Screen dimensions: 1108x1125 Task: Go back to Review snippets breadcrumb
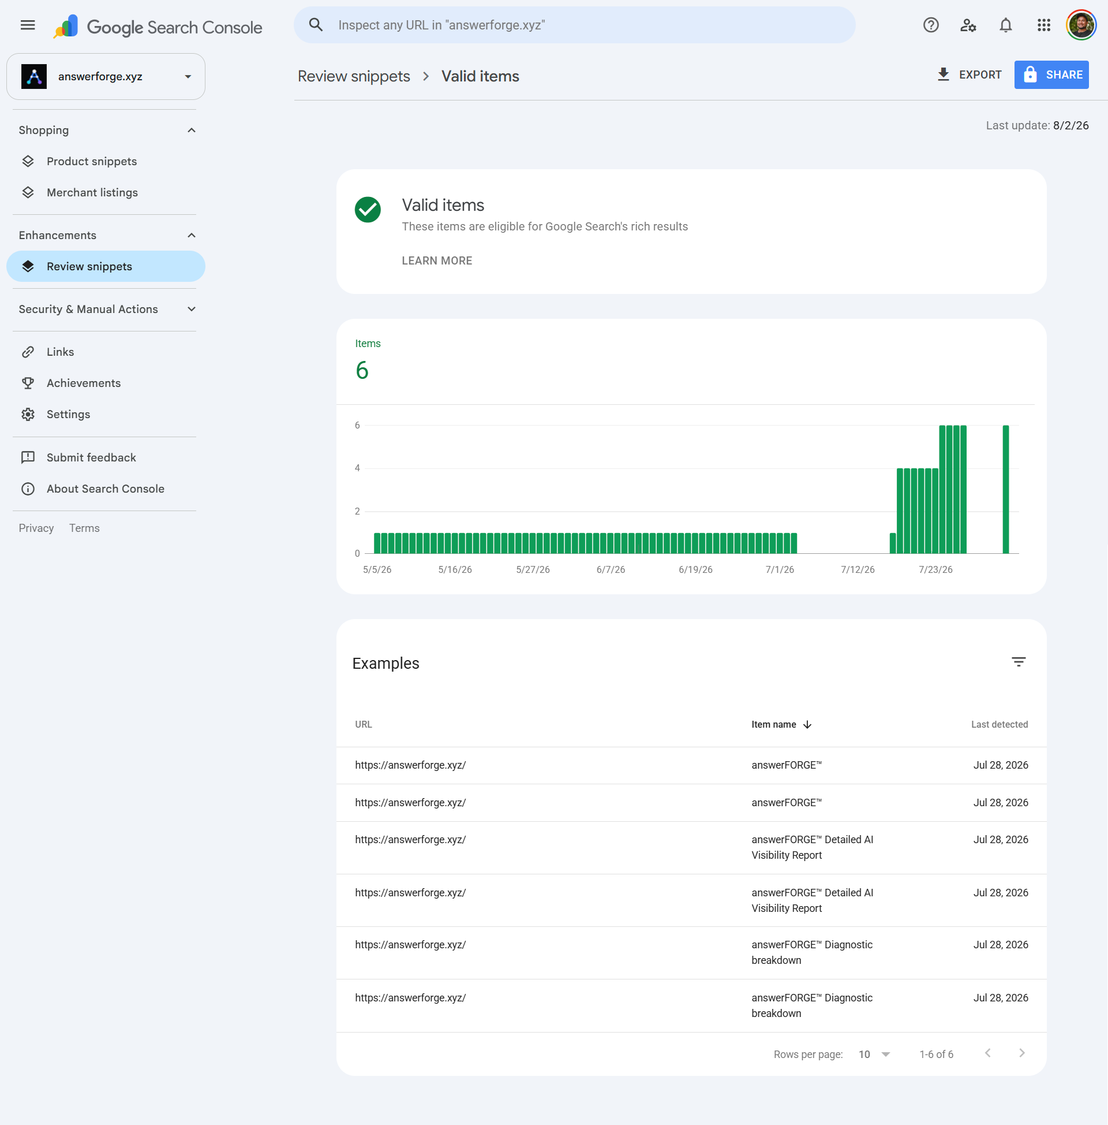(354, 76)
